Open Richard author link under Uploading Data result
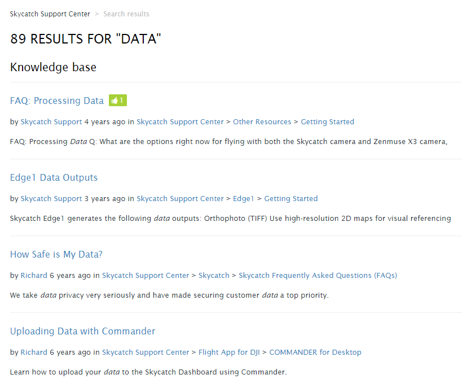The image size is (462, 383). pyautogui.click(x=34, y=352)
